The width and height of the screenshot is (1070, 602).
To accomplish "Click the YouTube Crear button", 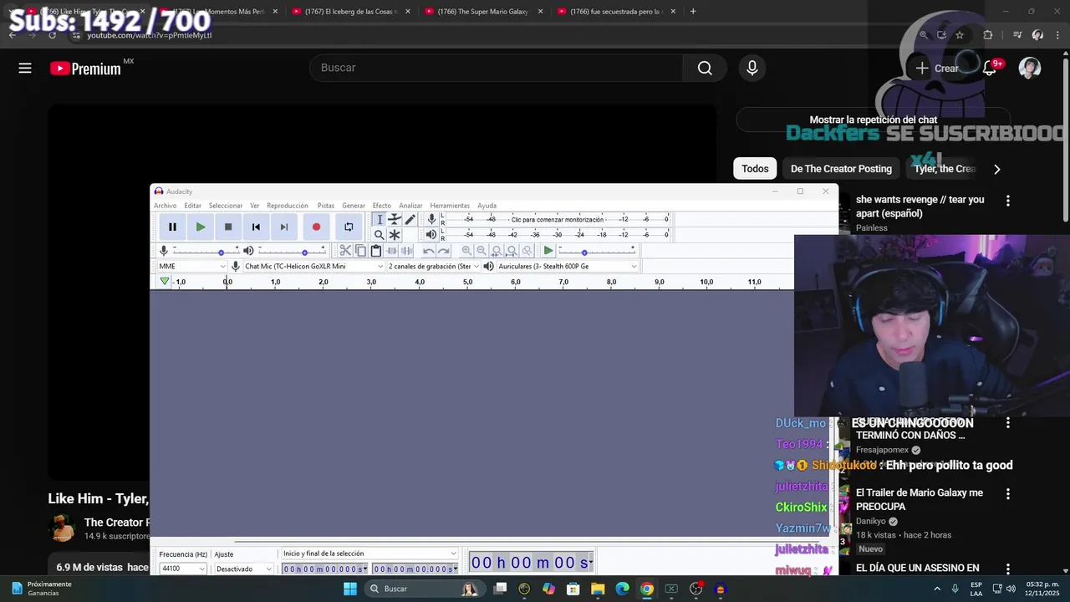I will click(937, 69).
